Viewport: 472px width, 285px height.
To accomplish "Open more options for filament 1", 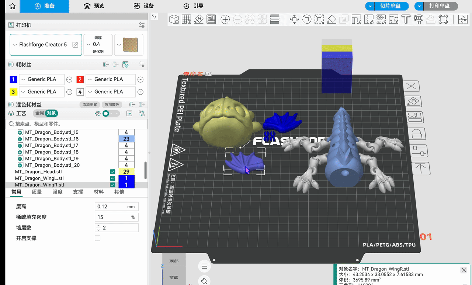I will click(x=69, y=80).
